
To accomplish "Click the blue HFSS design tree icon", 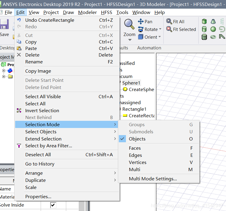I will pos(10,71).
